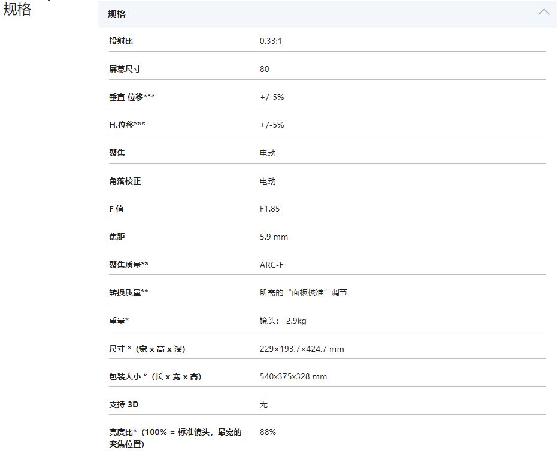Image resolution: width=558 pixels, height=453 pixels.
Task: Click the ARC-F focus quality value
Action: coord(271,265)
